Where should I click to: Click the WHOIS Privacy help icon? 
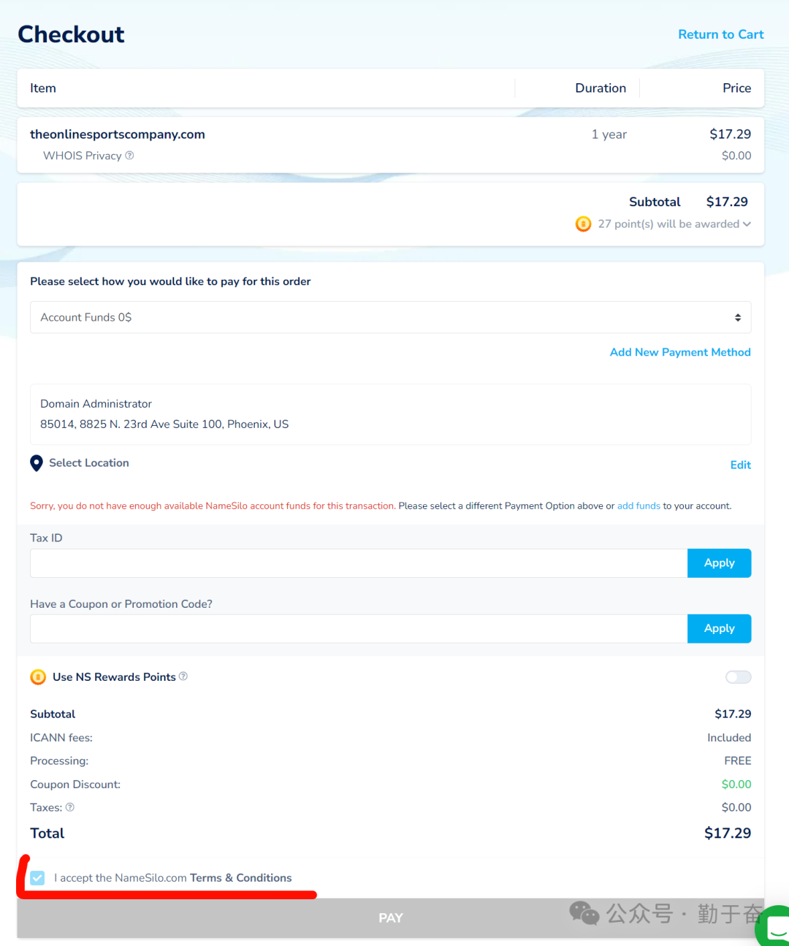tap(129, 156)
